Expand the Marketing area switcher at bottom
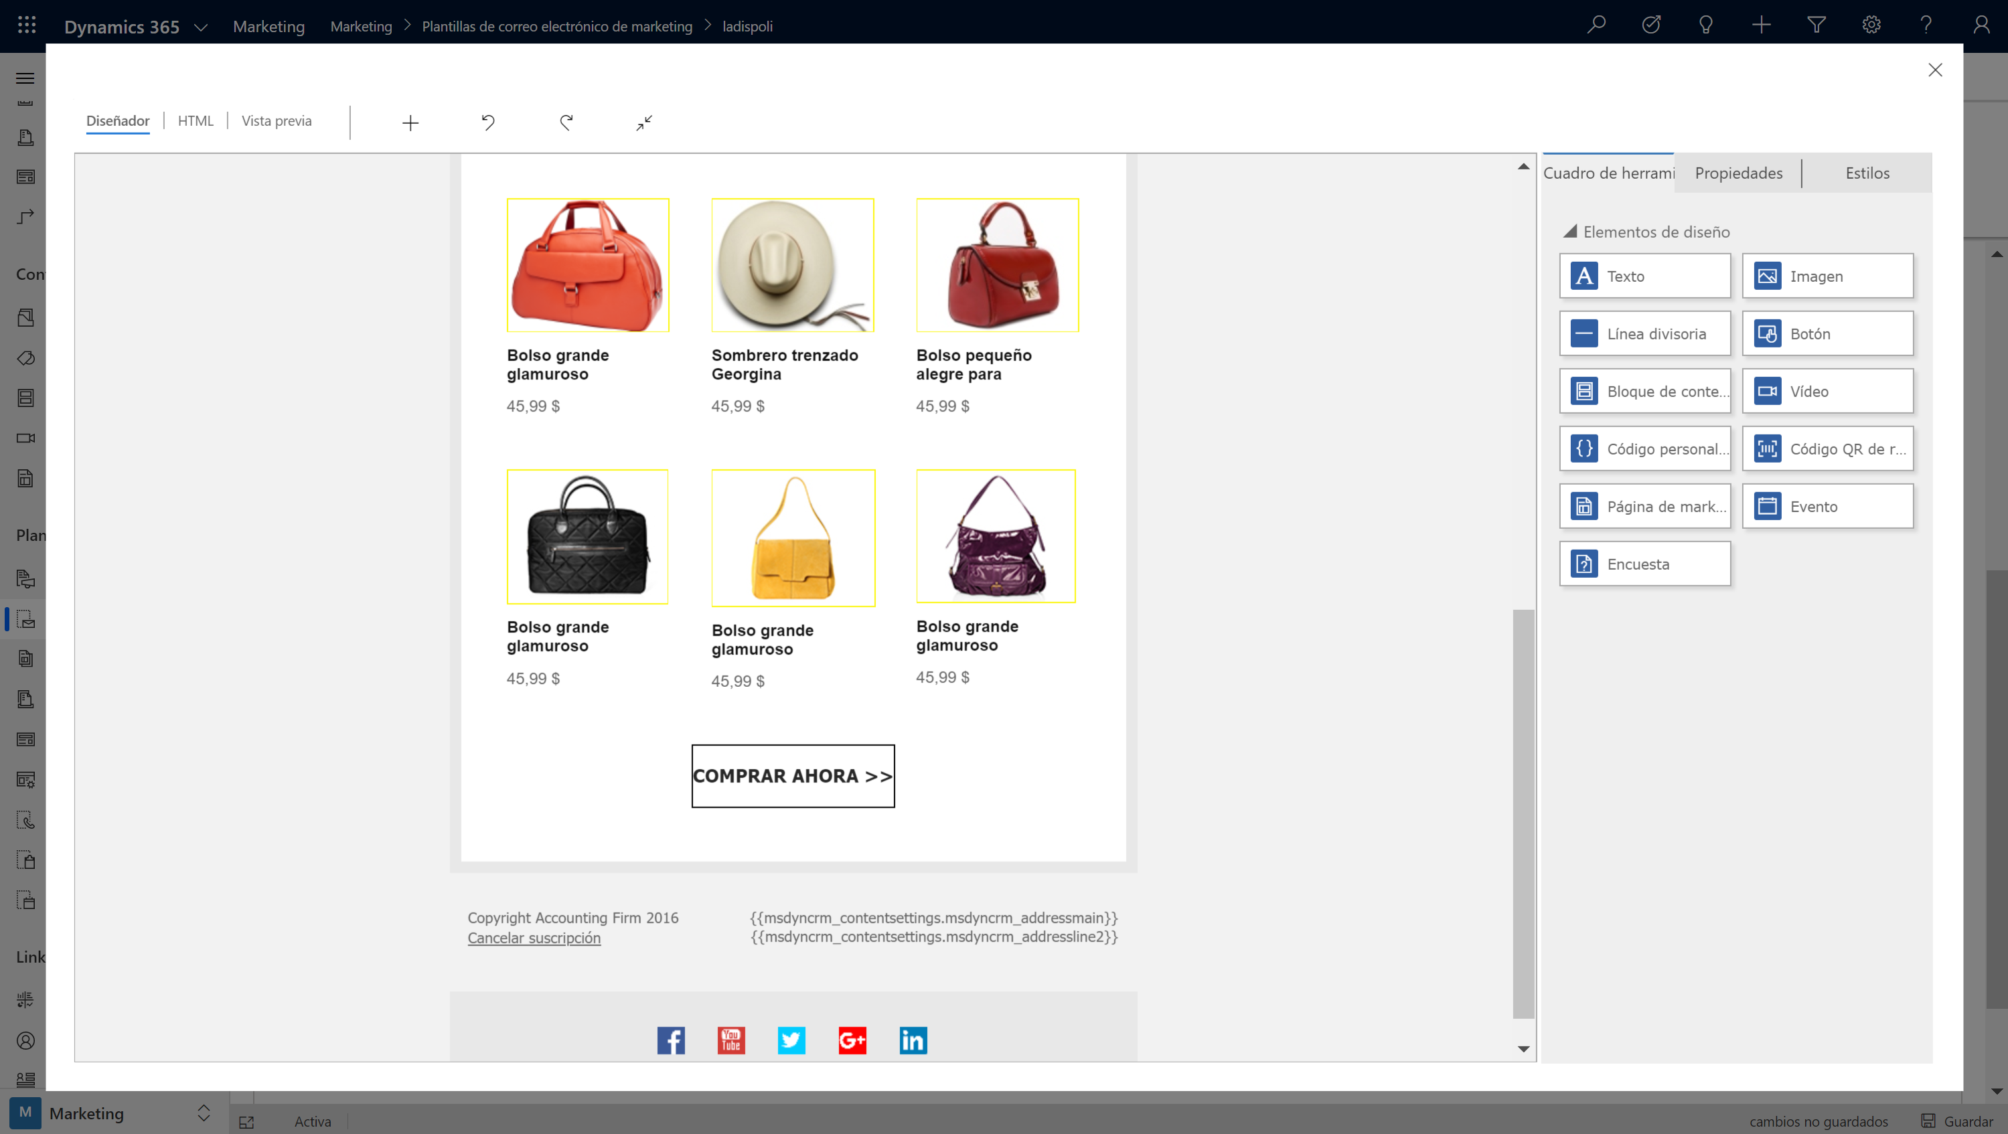The height and width of the screenshot is (1134, 2008). point(204,1113)
